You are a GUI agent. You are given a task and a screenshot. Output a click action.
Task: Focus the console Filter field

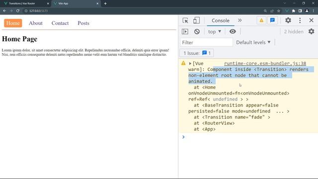(206, 42)
